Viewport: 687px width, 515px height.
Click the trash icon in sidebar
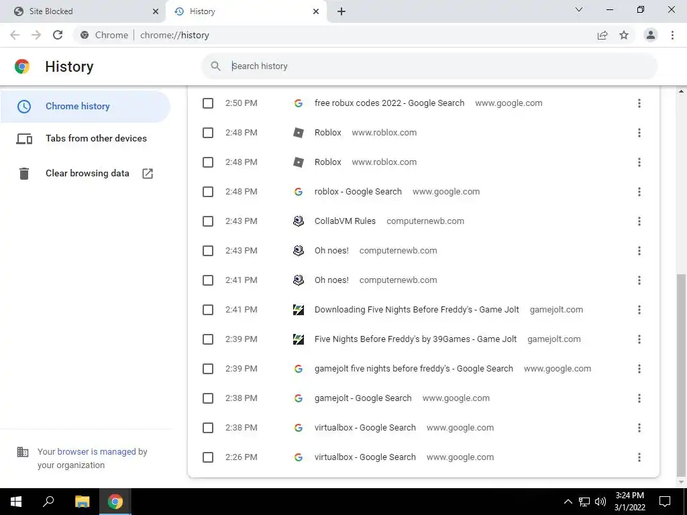[24, 174]
